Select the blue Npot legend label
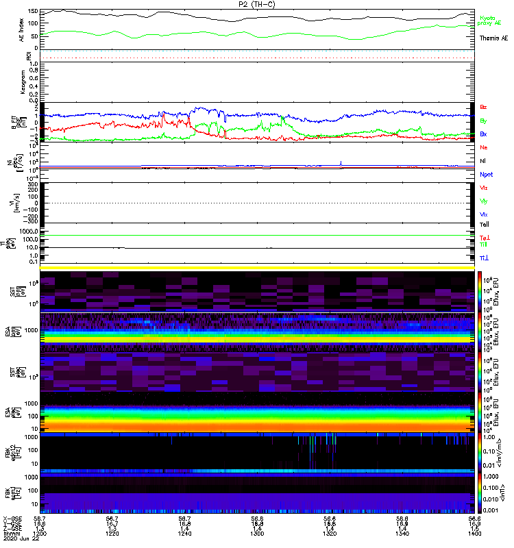Image resolution: width=514 pixels, height=548 pixels. click(486, 175)
